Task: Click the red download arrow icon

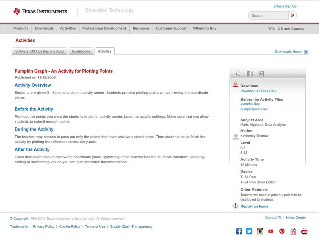Action: pos(235,84)
